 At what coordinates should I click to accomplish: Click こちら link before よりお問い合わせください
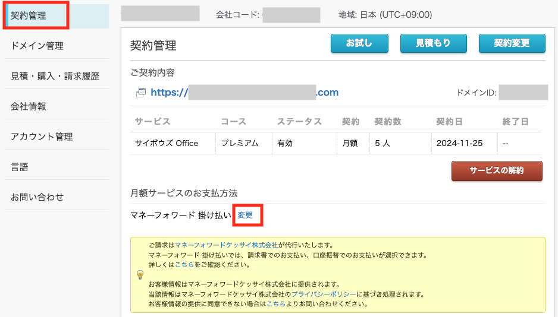275,305
